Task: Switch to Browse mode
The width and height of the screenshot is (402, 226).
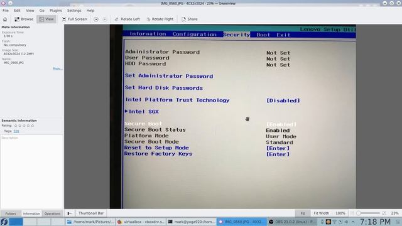Action: coord(24,19)
